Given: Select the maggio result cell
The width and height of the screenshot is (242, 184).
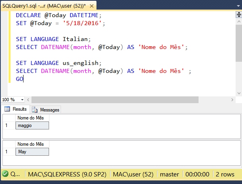Looking at the screenshot, I should tap(32, 125).
